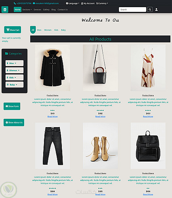Open the user profile icon beside search
This screenshot has height=198, width=172.
[157, 10]
